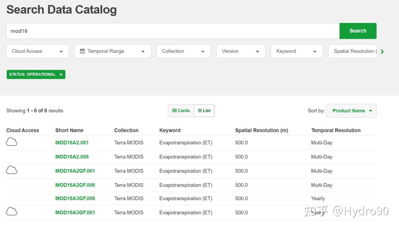399x229 pixels.
Task: Open the MOD16A2GF.006 product link
Action: 75,185
